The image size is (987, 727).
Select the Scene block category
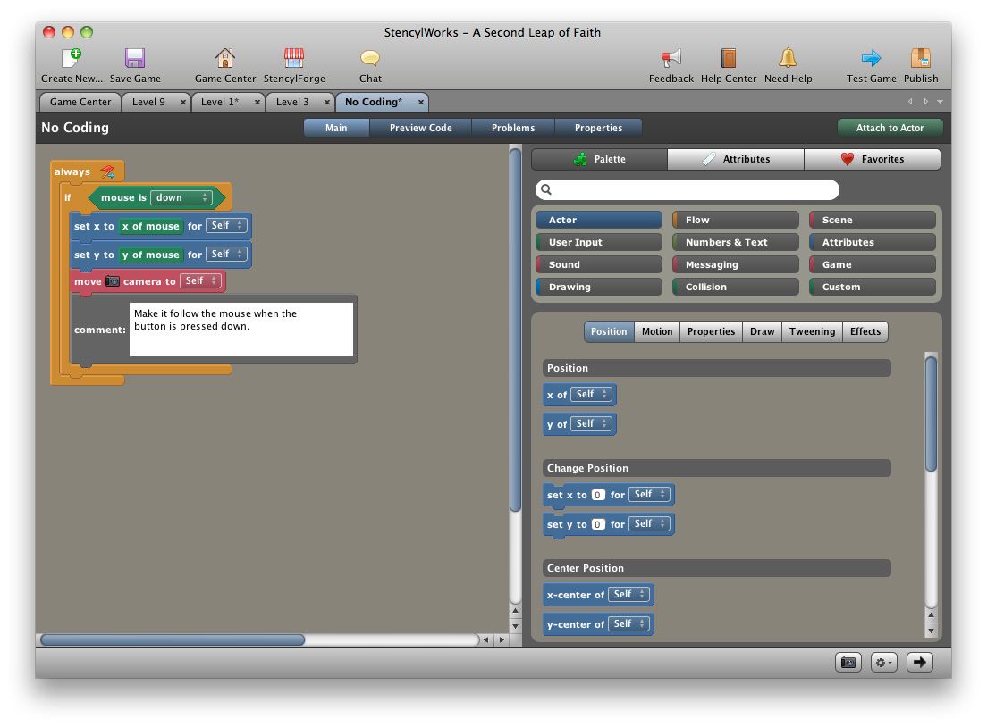(873, 220)
